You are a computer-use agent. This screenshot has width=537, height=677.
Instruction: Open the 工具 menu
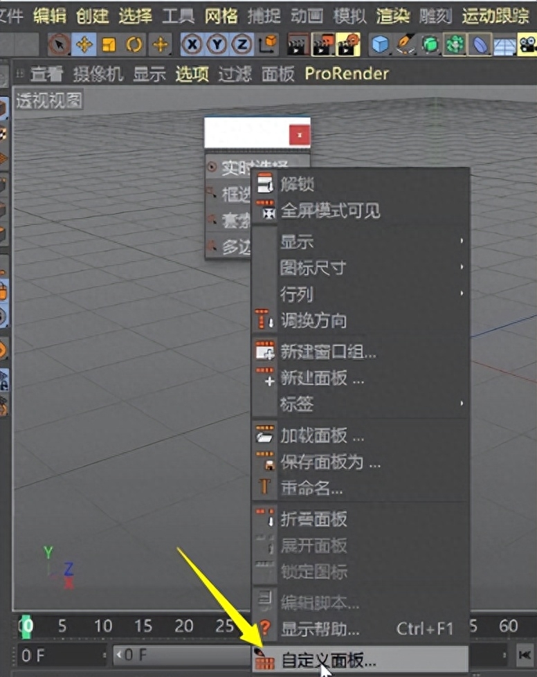pos(178,16)
